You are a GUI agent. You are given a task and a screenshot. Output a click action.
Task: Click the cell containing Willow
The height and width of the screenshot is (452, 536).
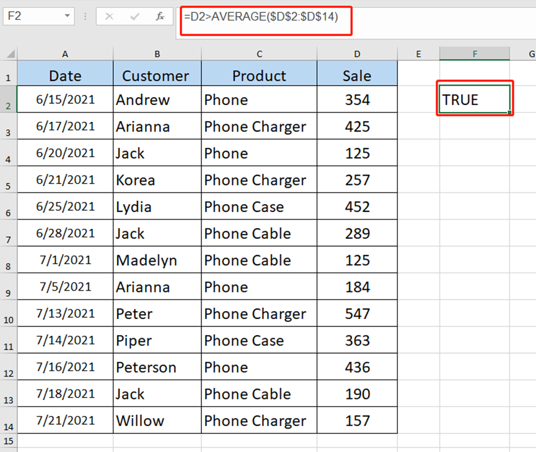click(x=157, y=420)
